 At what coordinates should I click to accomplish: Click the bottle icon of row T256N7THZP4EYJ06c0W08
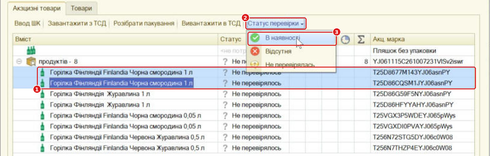[x=42, y=148]
